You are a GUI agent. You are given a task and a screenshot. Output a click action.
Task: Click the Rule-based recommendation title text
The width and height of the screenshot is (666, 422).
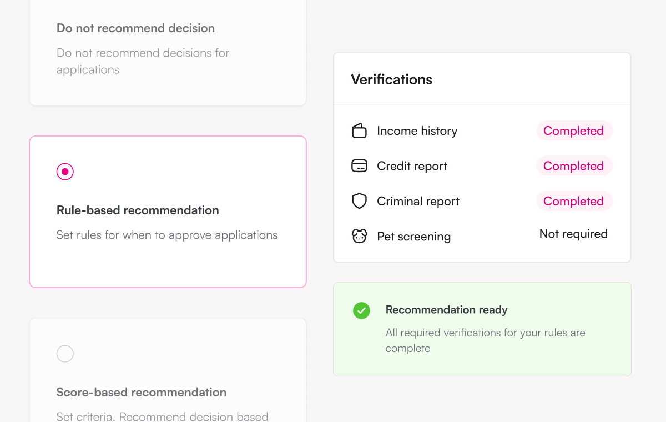pos(138,210)
